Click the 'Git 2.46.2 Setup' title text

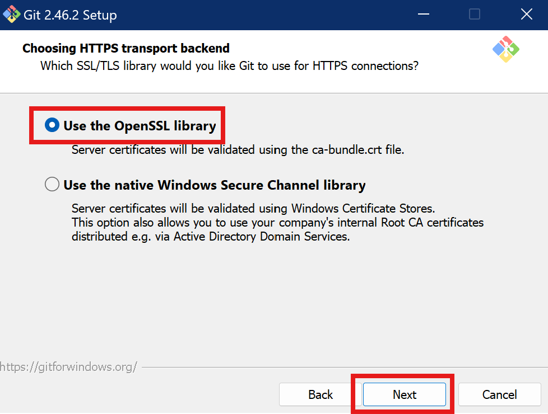(70, 15)
